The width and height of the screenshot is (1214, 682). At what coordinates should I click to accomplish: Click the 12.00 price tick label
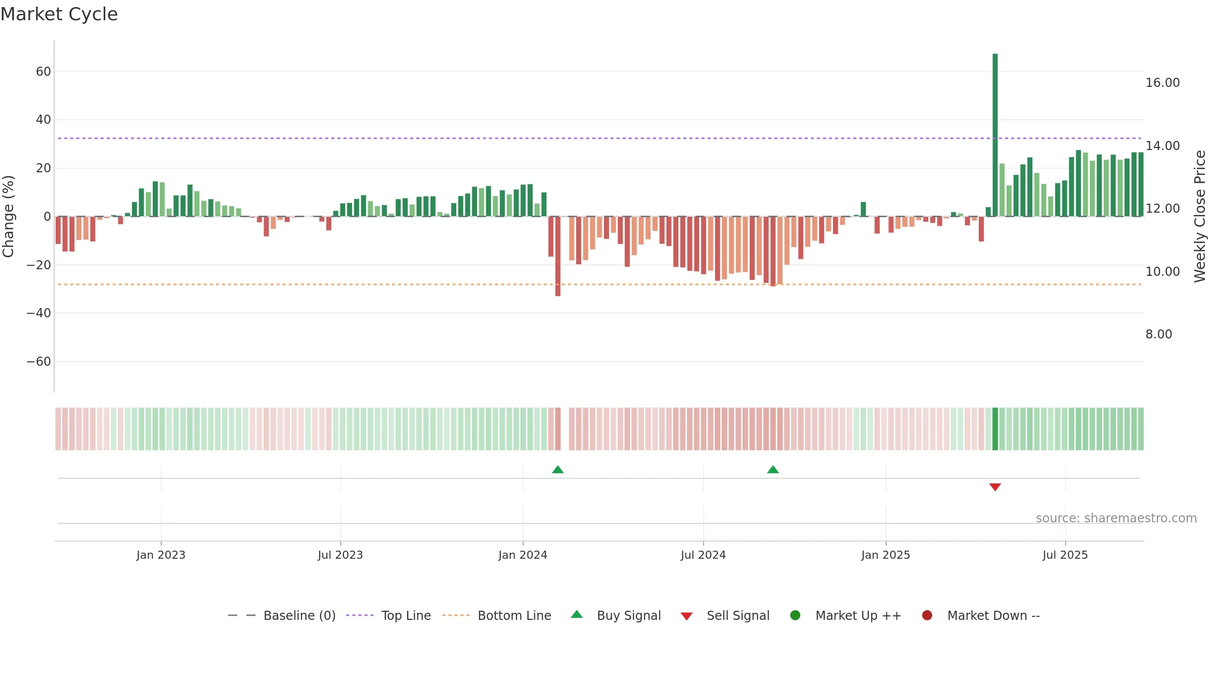coord(1162,209)
